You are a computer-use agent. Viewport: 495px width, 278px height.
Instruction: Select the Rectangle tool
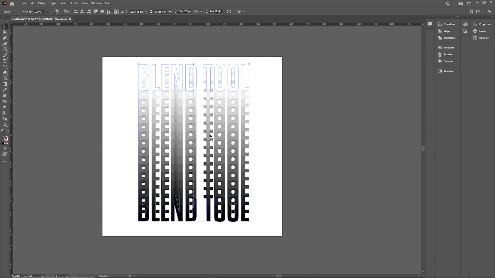point(5,49)
